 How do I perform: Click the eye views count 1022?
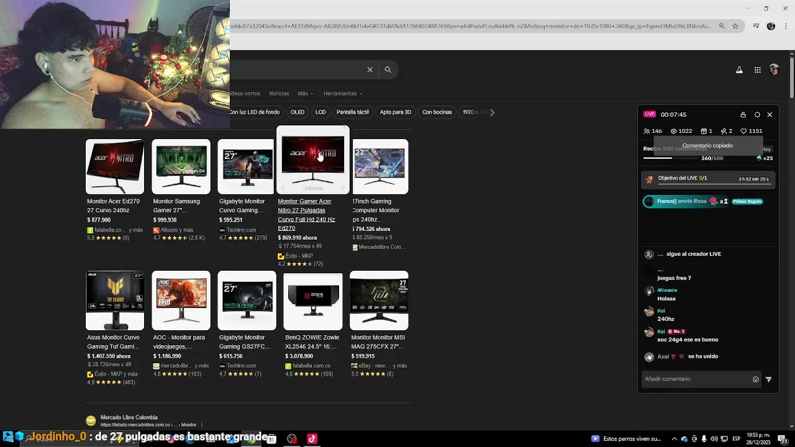click(x=674, y=131)
